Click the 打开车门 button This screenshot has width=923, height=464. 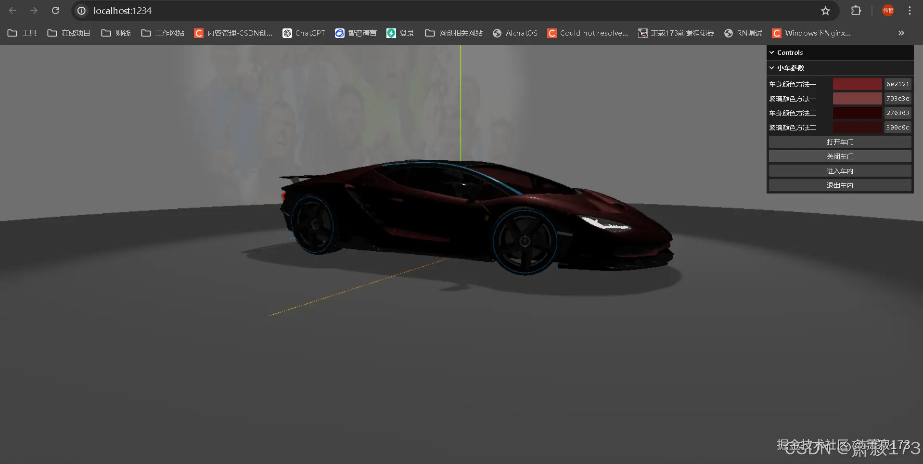pyautogui.click(x=840, y=142)
